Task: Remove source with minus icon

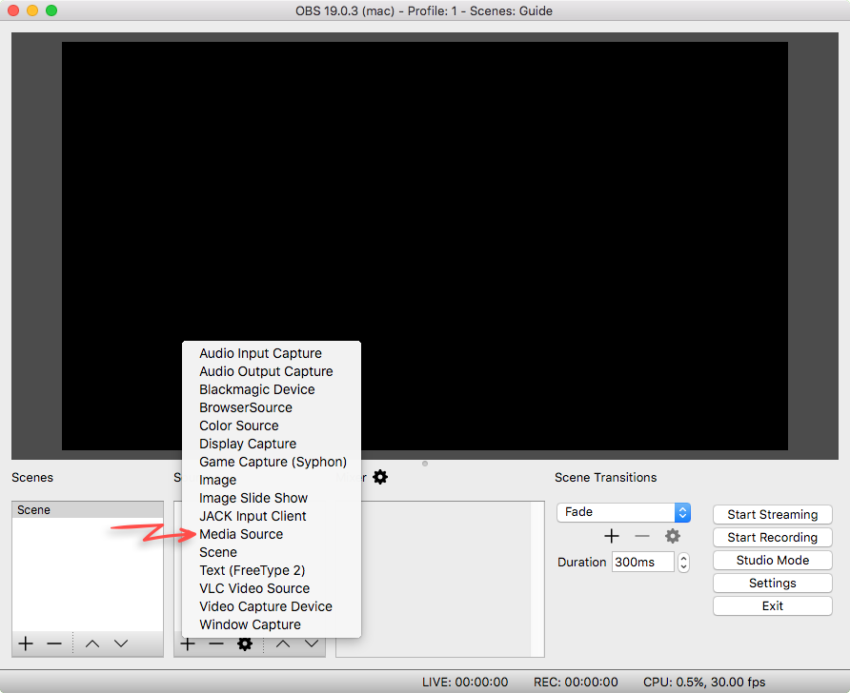Action: click(x=216, y=643)
